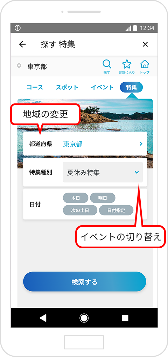Image resolution: width=168 pixels, height=357 pixels.
Task: Switch to the スポット tab
Action: pos(67,87)
